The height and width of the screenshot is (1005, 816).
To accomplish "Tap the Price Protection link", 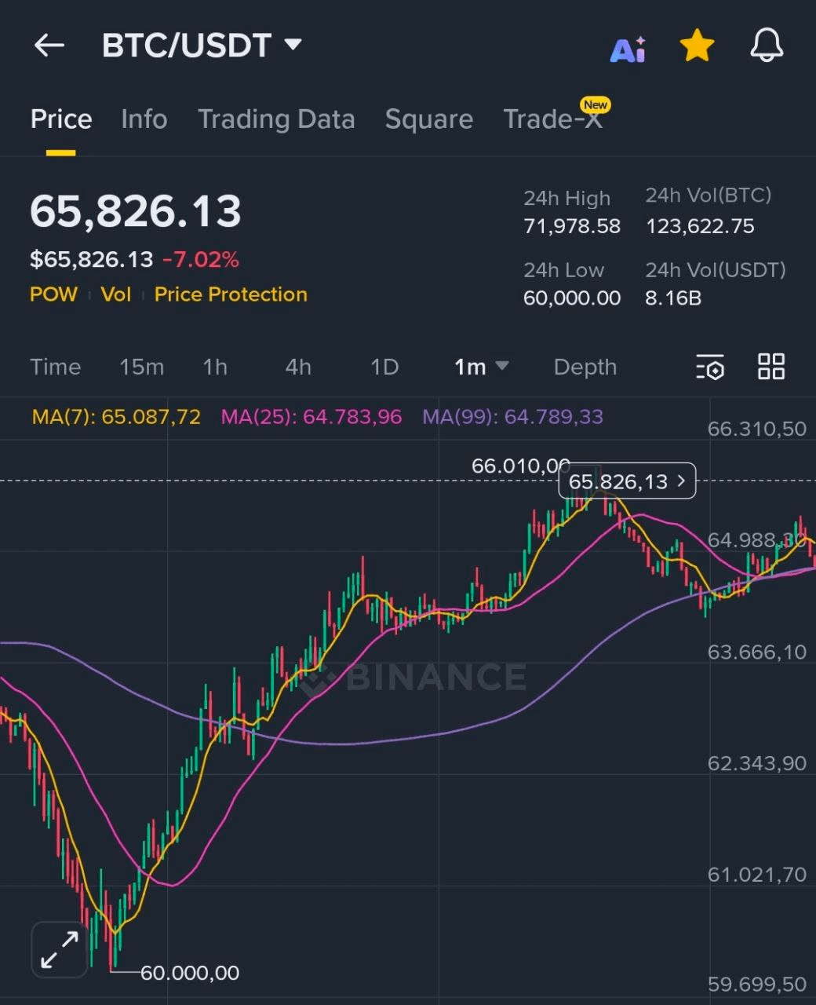I will [x=231, y=294].
